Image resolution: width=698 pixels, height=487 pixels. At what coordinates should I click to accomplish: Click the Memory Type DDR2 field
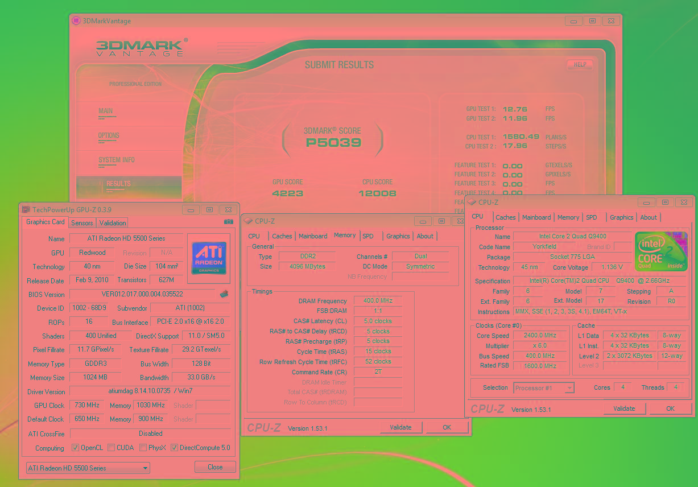307,257
